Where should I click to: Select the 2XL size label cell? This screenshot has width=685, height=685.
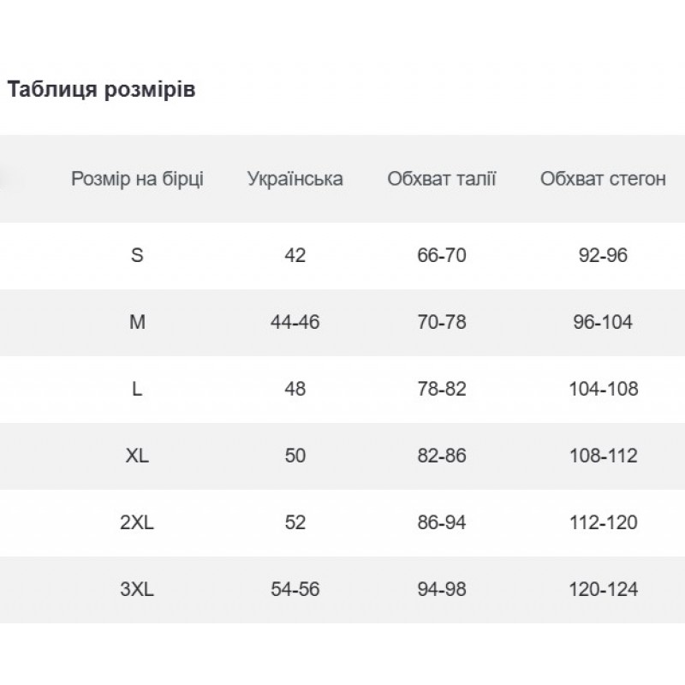(137, 522)
